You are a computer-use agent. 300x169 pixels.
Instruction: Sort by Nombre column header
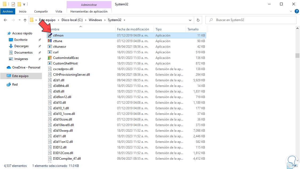(81, 29)
